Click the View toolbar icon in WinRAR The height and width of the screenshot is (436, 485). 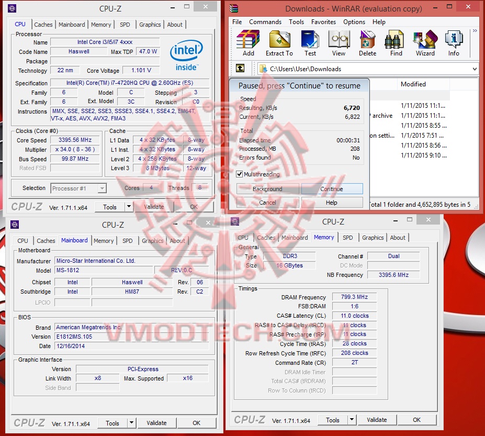(x=339, y=43)
